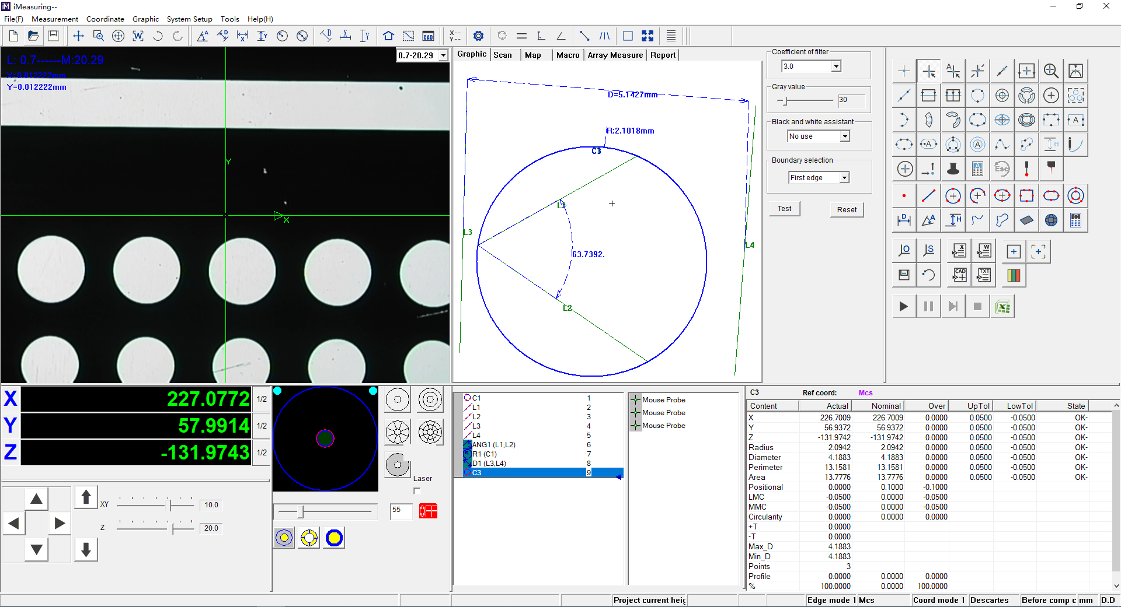Click the Stop macro button

coord(977,307)
